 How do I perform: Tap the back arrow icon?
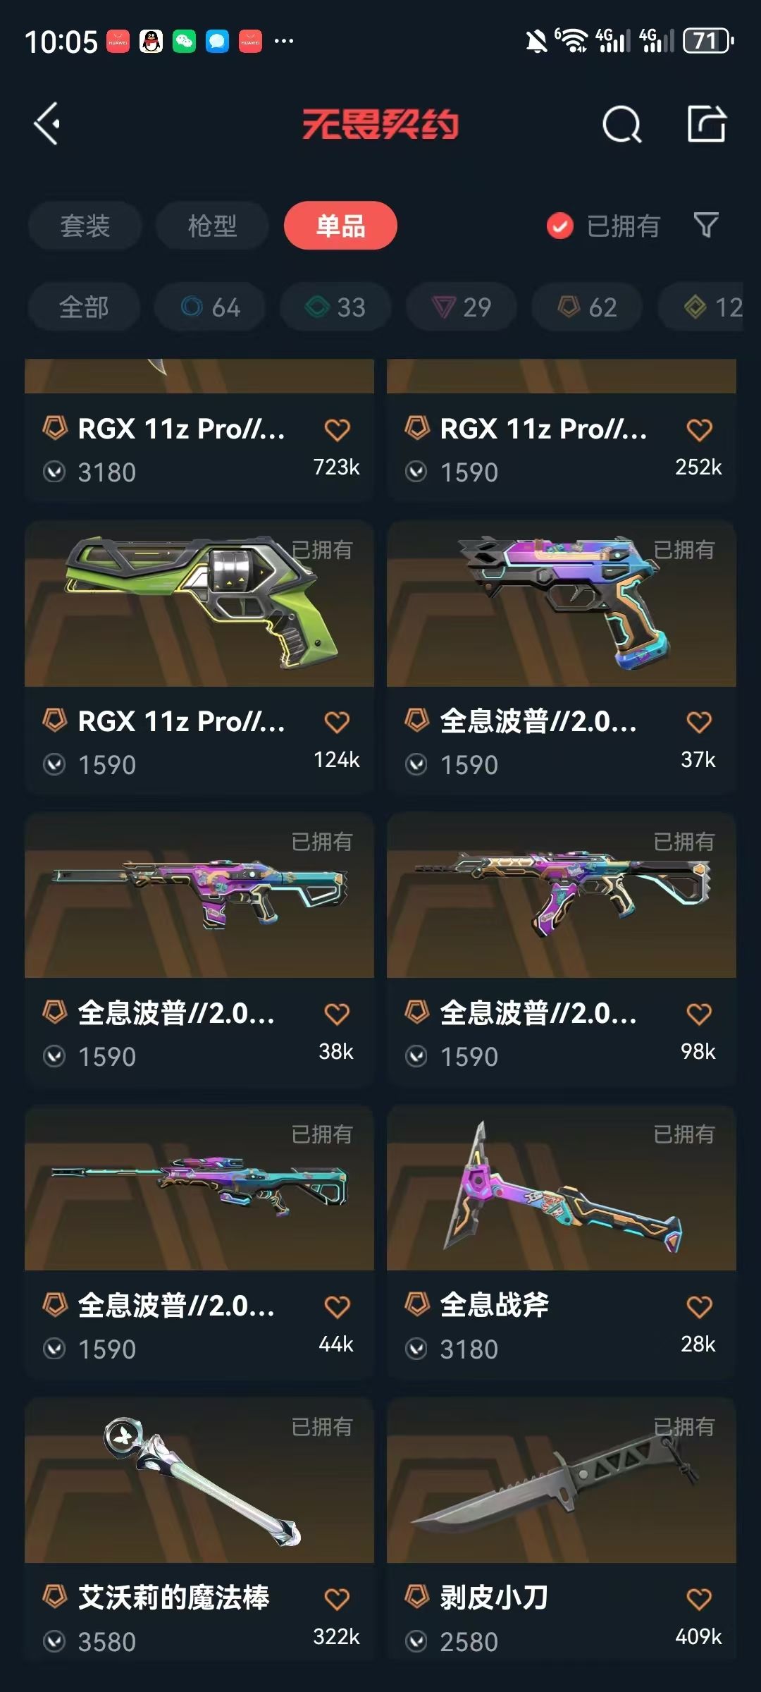[47, 124]
